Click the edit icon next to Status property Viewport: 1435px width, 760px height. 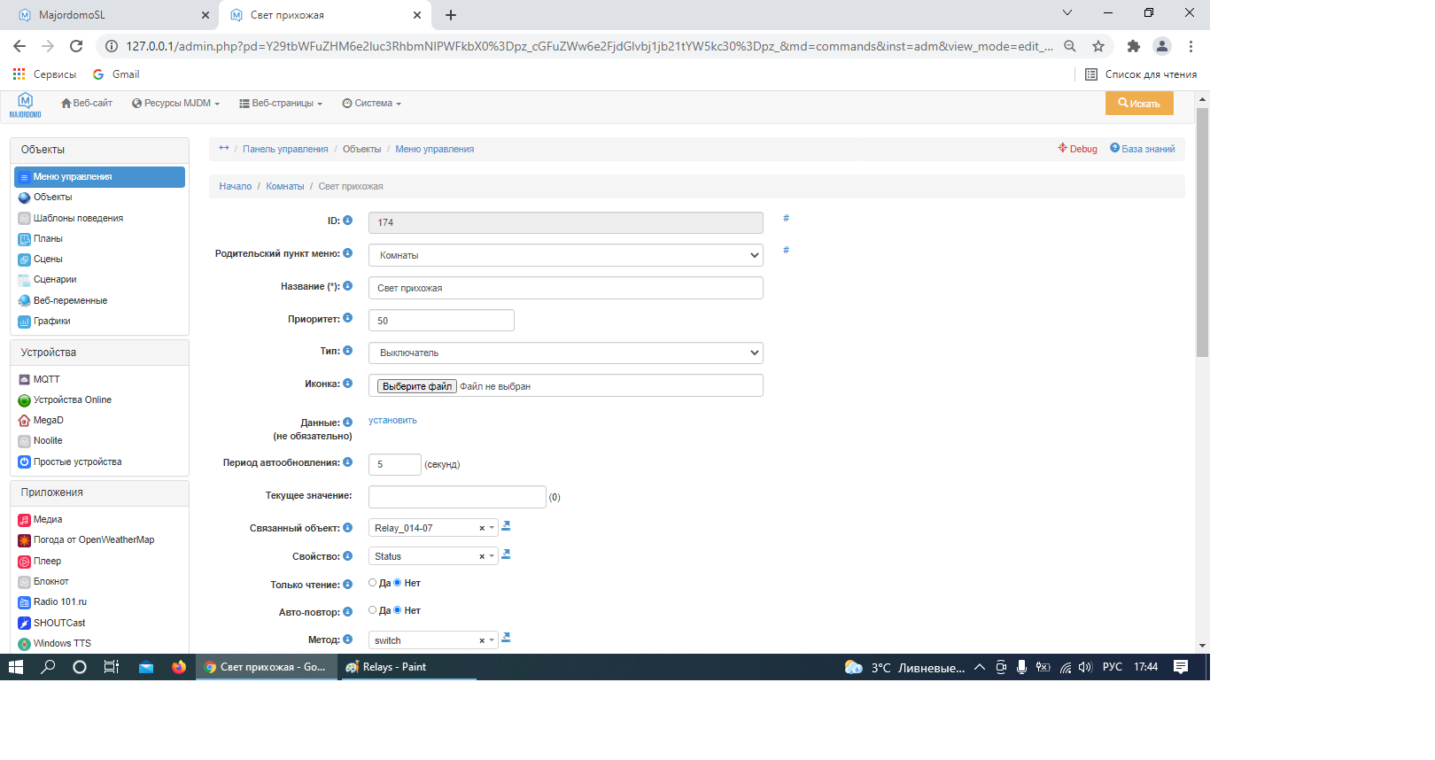click(x=506, y=554)
